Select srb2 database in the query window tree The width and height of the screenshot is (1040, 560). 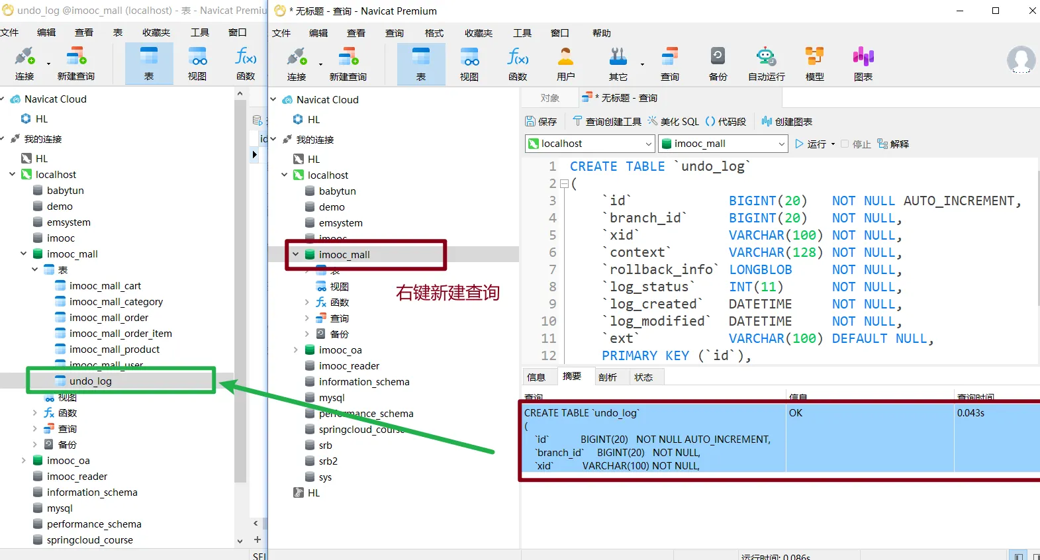click(328, 461)
